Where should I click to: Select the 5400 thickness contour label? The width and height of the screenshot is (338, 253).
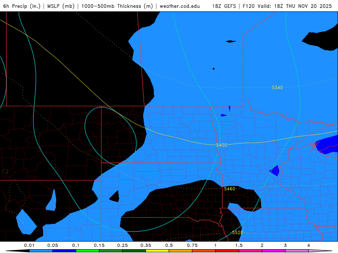click(221, 145)
